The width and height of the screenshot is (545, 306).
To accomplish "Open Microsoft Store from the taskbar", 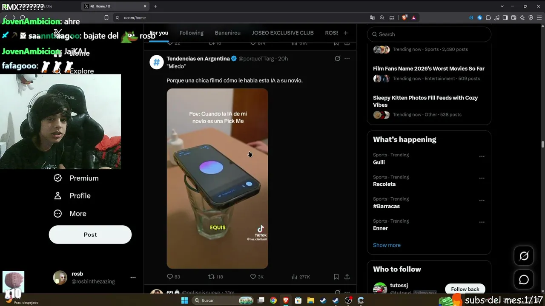I will coord(298,300).
